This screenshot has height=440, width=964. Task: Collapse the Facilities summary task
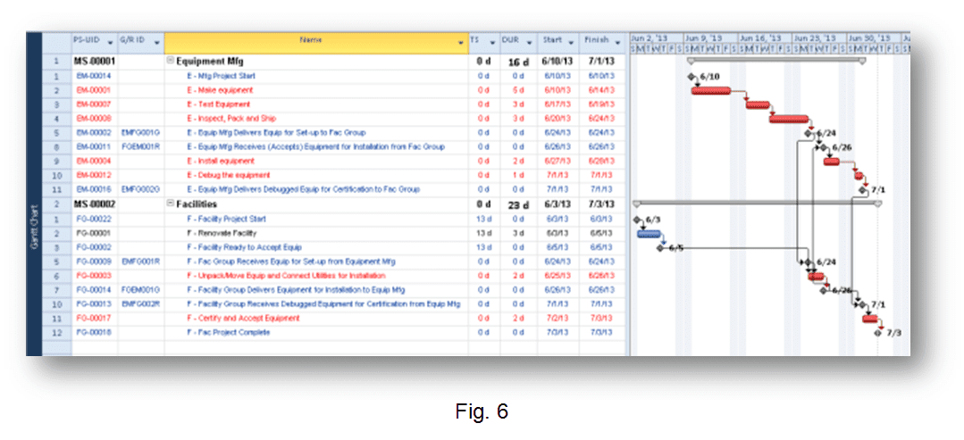point(171,204)
